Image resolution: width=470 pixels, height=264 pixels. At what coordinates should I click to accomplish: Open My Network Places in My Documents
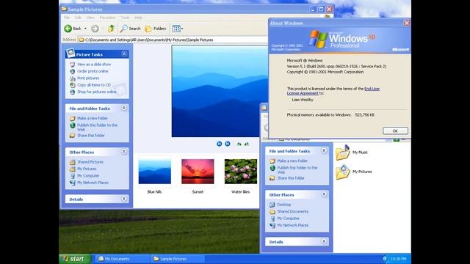click(x=292, y=225)
